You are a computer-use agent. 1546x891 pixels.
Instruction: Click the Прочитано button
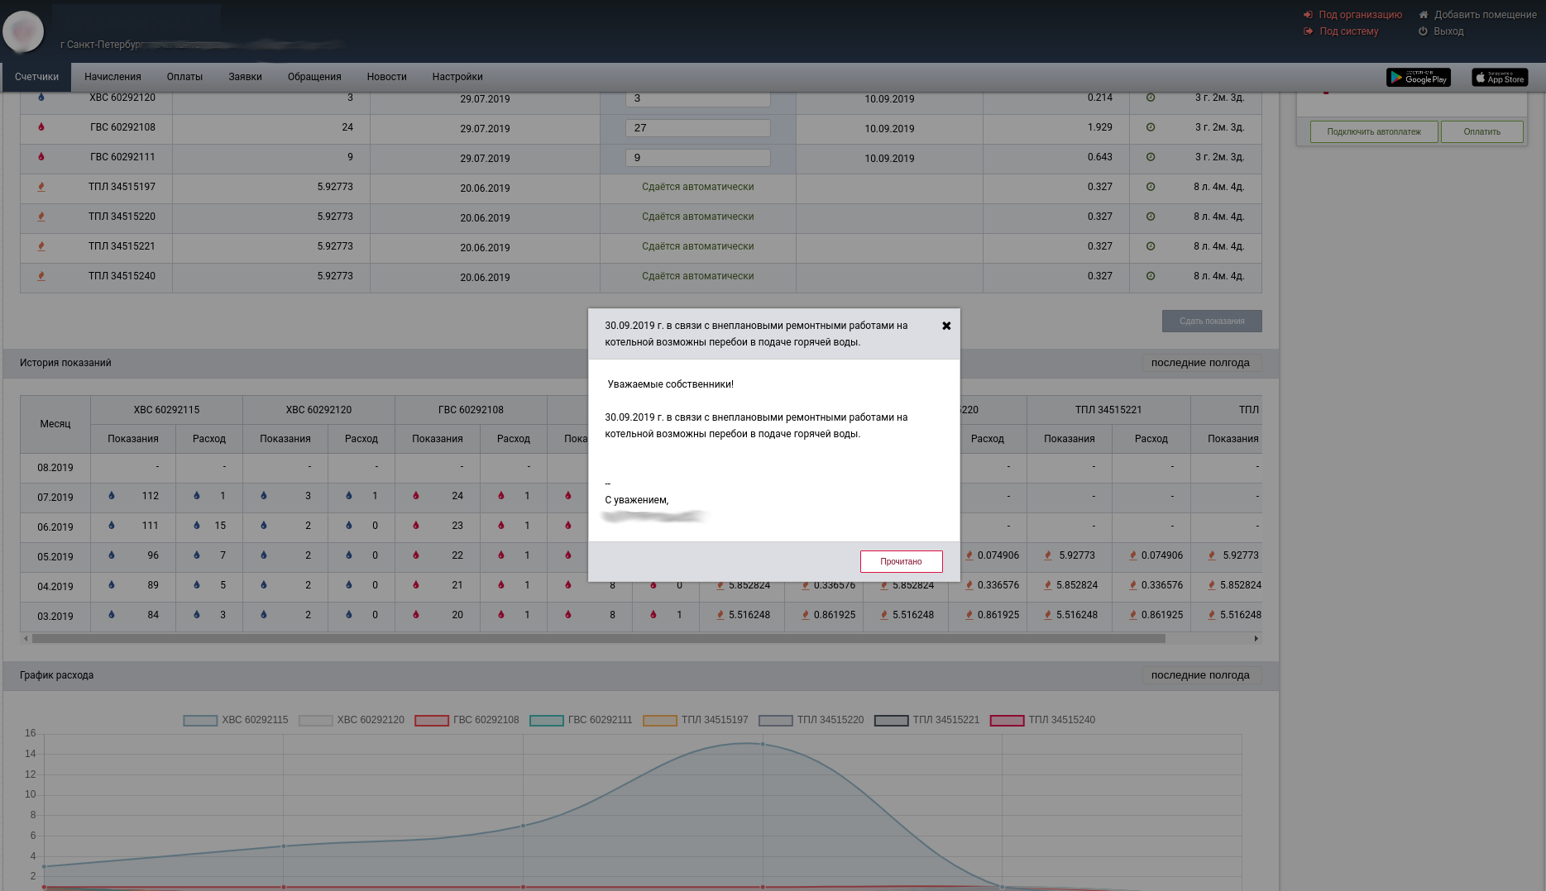(901, 562)
